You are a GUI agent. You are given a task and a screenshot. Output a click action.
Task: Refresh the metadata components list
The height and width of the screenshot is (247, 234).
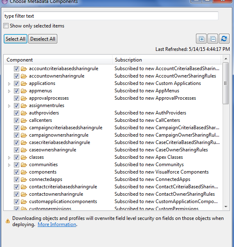224,39
